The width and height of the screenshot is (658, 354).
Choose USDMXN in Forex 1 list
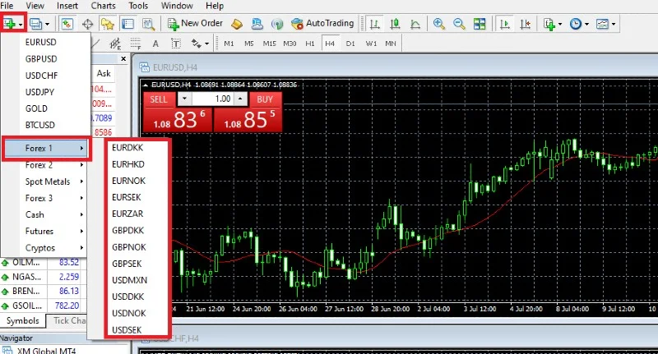click(x=130, y=280)
